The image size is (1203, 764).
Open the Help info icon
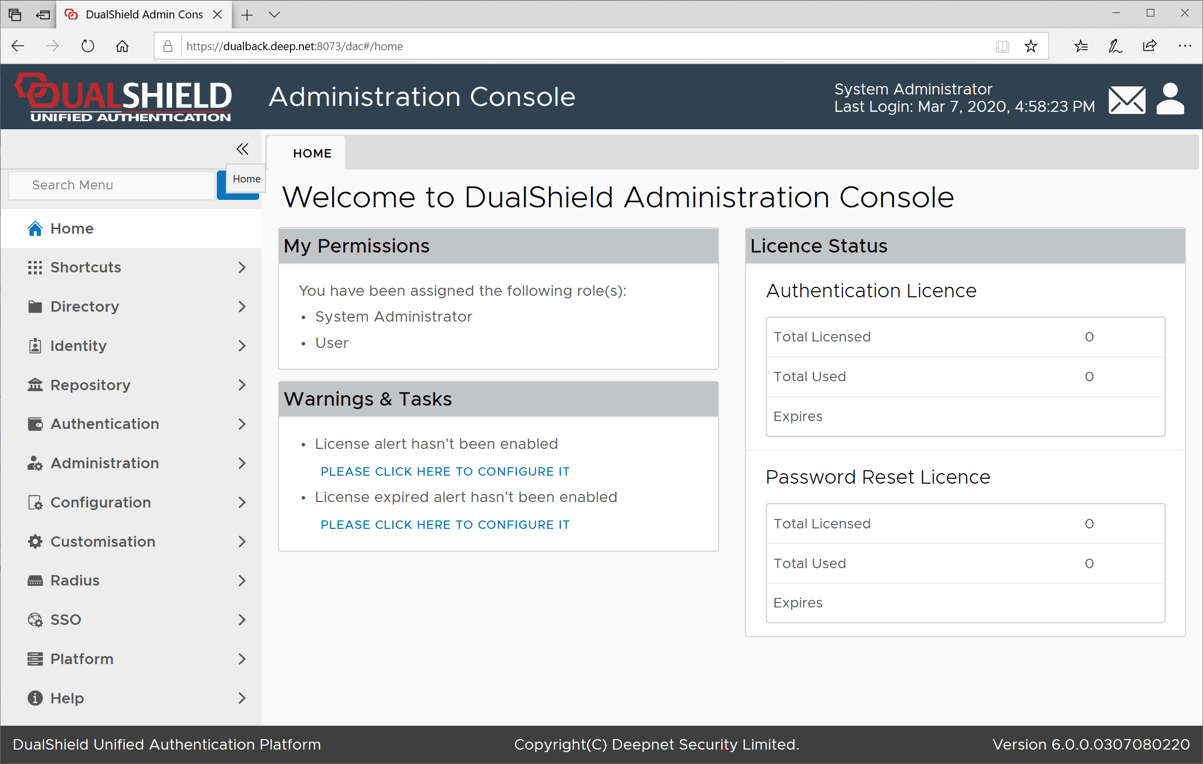[x=35, y=697]
